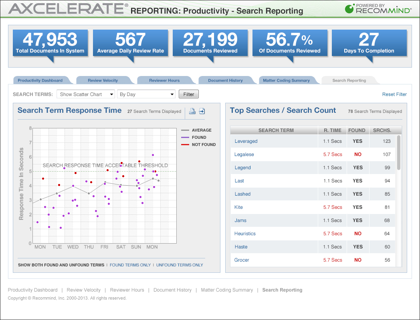Screen dimensions: 420x320
Task: Click footer Review Velocity link
Action: coord(84,290)
